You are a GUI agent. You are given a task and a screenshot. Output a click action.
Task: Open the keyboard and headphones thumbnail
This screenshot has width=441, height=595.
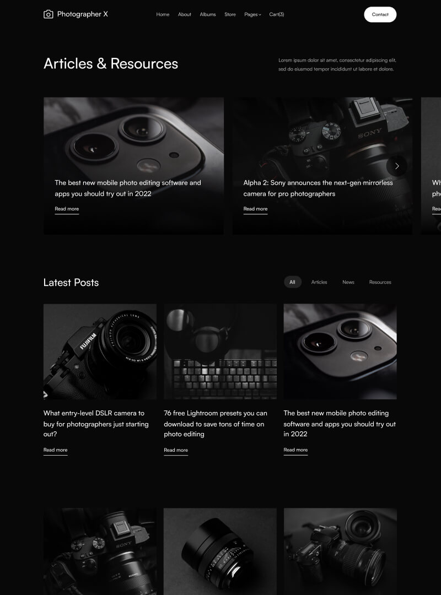(220, 351)
